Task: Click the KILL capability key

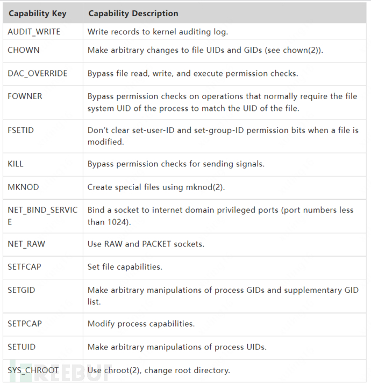Action: click(16, 164)
